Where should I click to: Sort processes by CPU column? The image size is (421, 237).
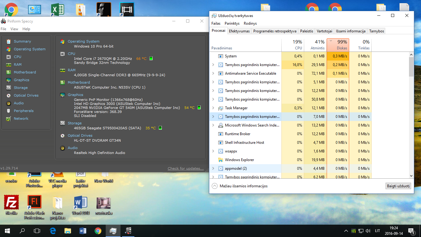pyautogui.click(x=293, y=45)
